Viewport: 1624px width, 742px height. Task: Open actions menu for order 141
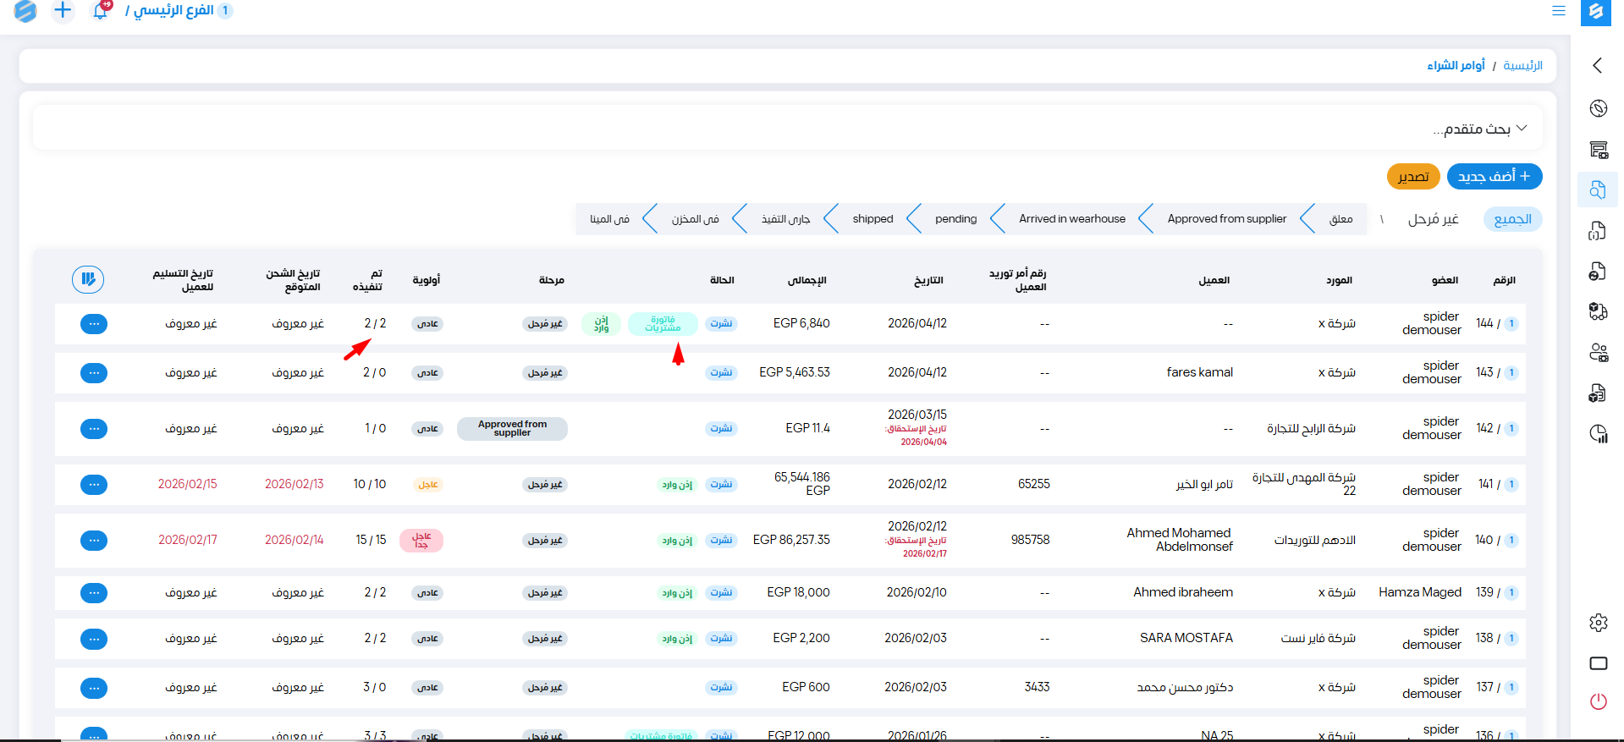click(94, 485)
